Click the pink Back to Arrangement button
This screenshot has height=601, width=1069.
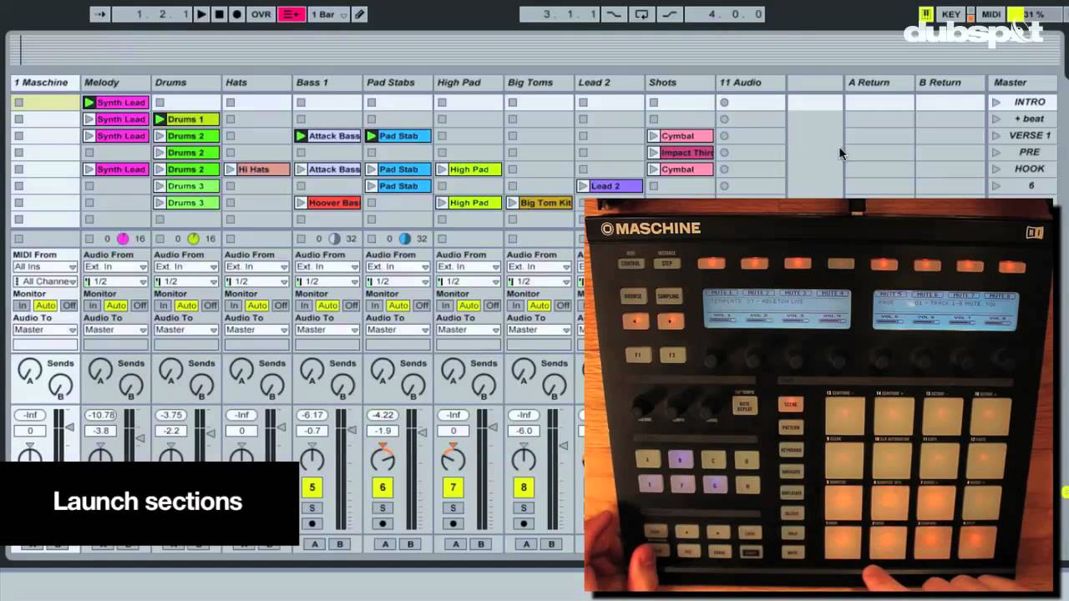click(291, 14)
